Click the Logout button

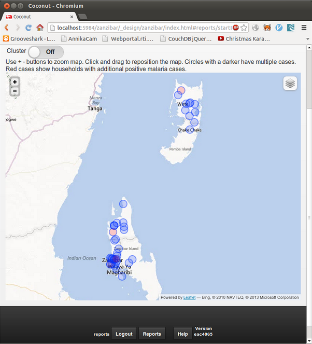tap(124, 334)
